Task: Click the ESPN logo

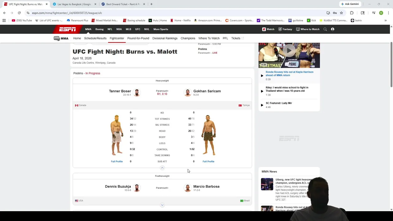Action: (x=68, y=29)
